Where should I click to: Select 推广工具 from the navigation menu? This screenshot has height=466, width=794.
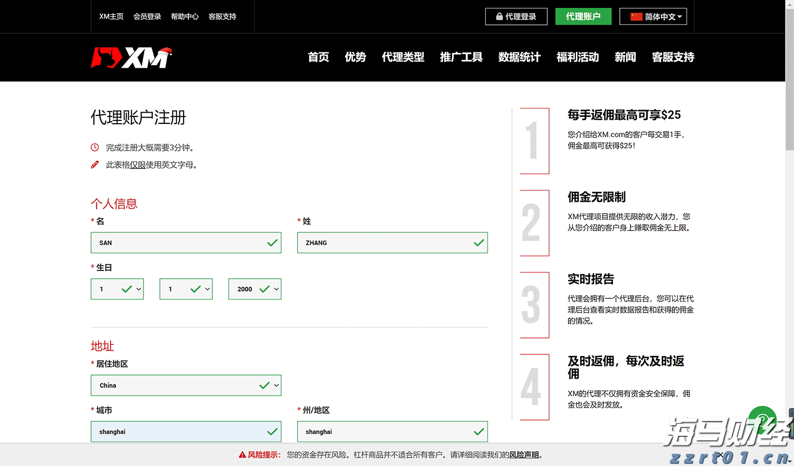click(461, 57)
